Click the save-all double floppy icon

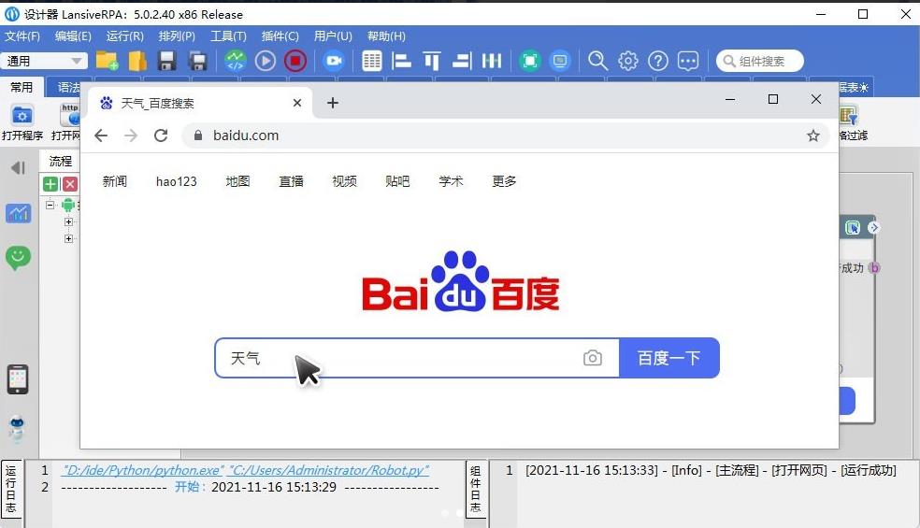click(x=197, y=61)
